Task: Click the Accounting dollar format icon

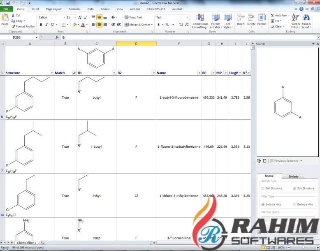Action: pos(159,25)
